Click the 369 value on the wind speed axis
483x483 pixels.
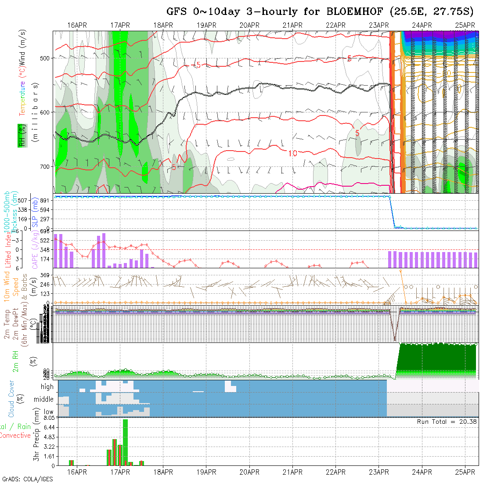pos(45,275)
